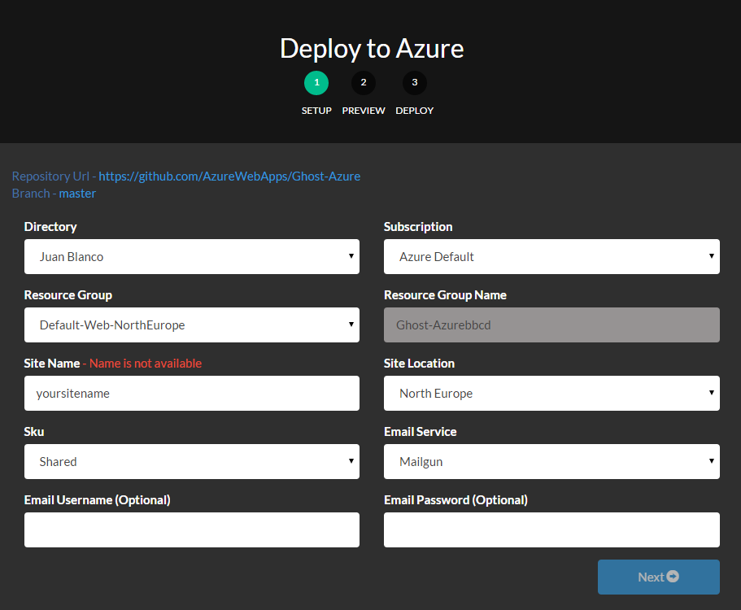Click the Subscription field label
Screen dimensions: 741x610
[418, 227]
